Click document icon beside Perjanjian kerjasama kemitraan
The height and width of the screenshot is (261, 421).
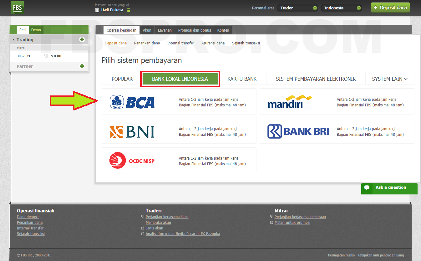[x=271, y=217]
